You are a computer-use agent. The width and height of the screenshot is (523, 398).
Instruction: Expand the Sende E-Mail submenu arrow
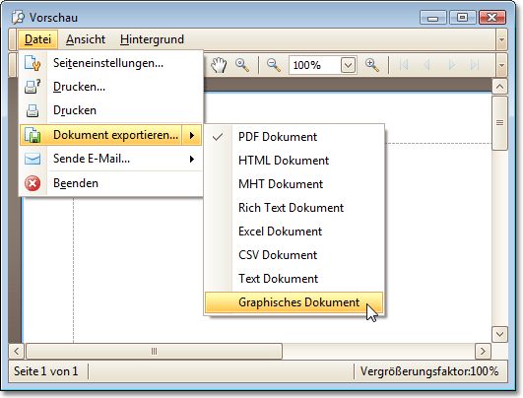click(192, 159)
